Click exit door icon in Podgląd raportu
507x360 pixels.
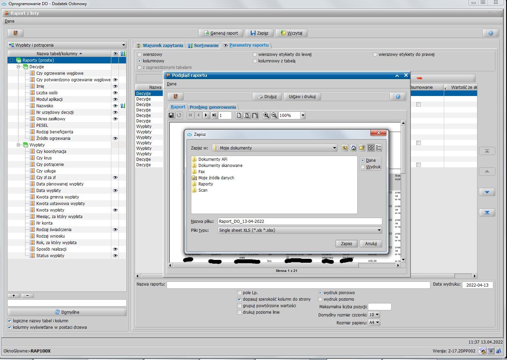pos(175,96)
